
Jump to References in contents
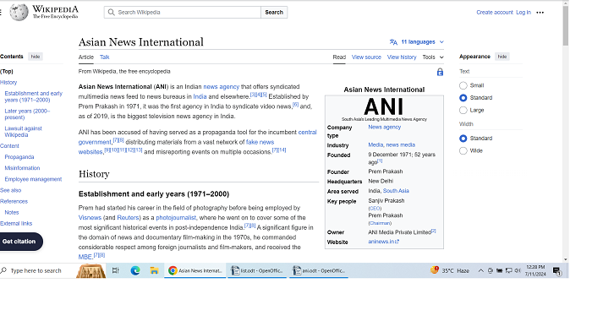(x=14, y=201)
